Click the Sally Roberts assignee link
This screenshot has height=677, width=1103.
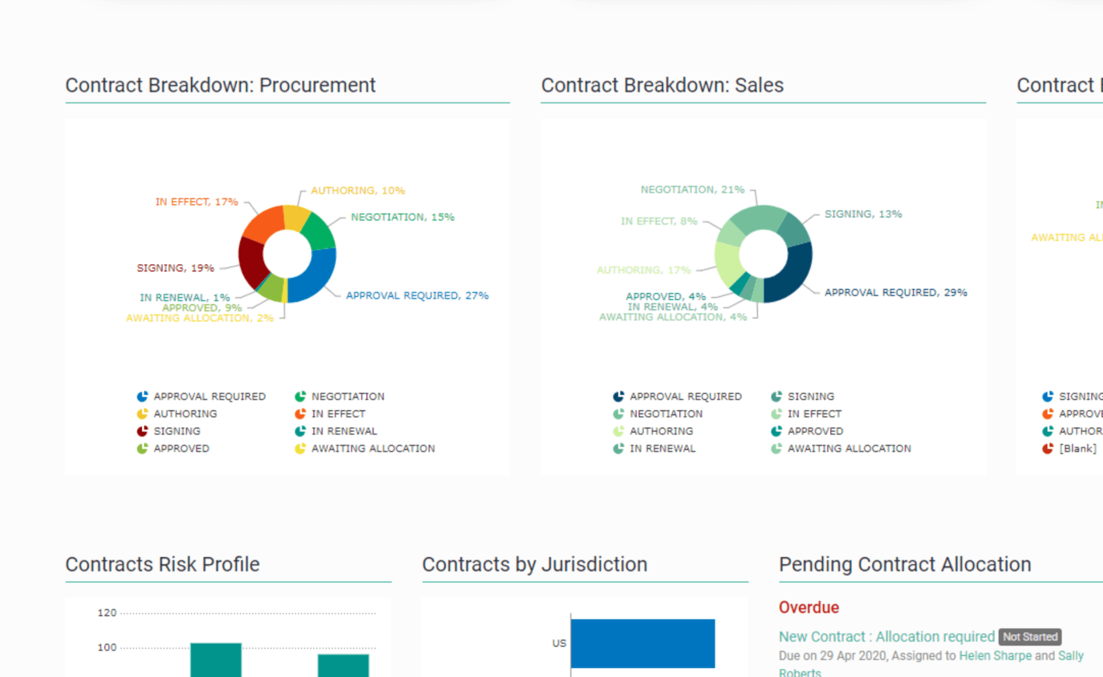coord(1073,656)
